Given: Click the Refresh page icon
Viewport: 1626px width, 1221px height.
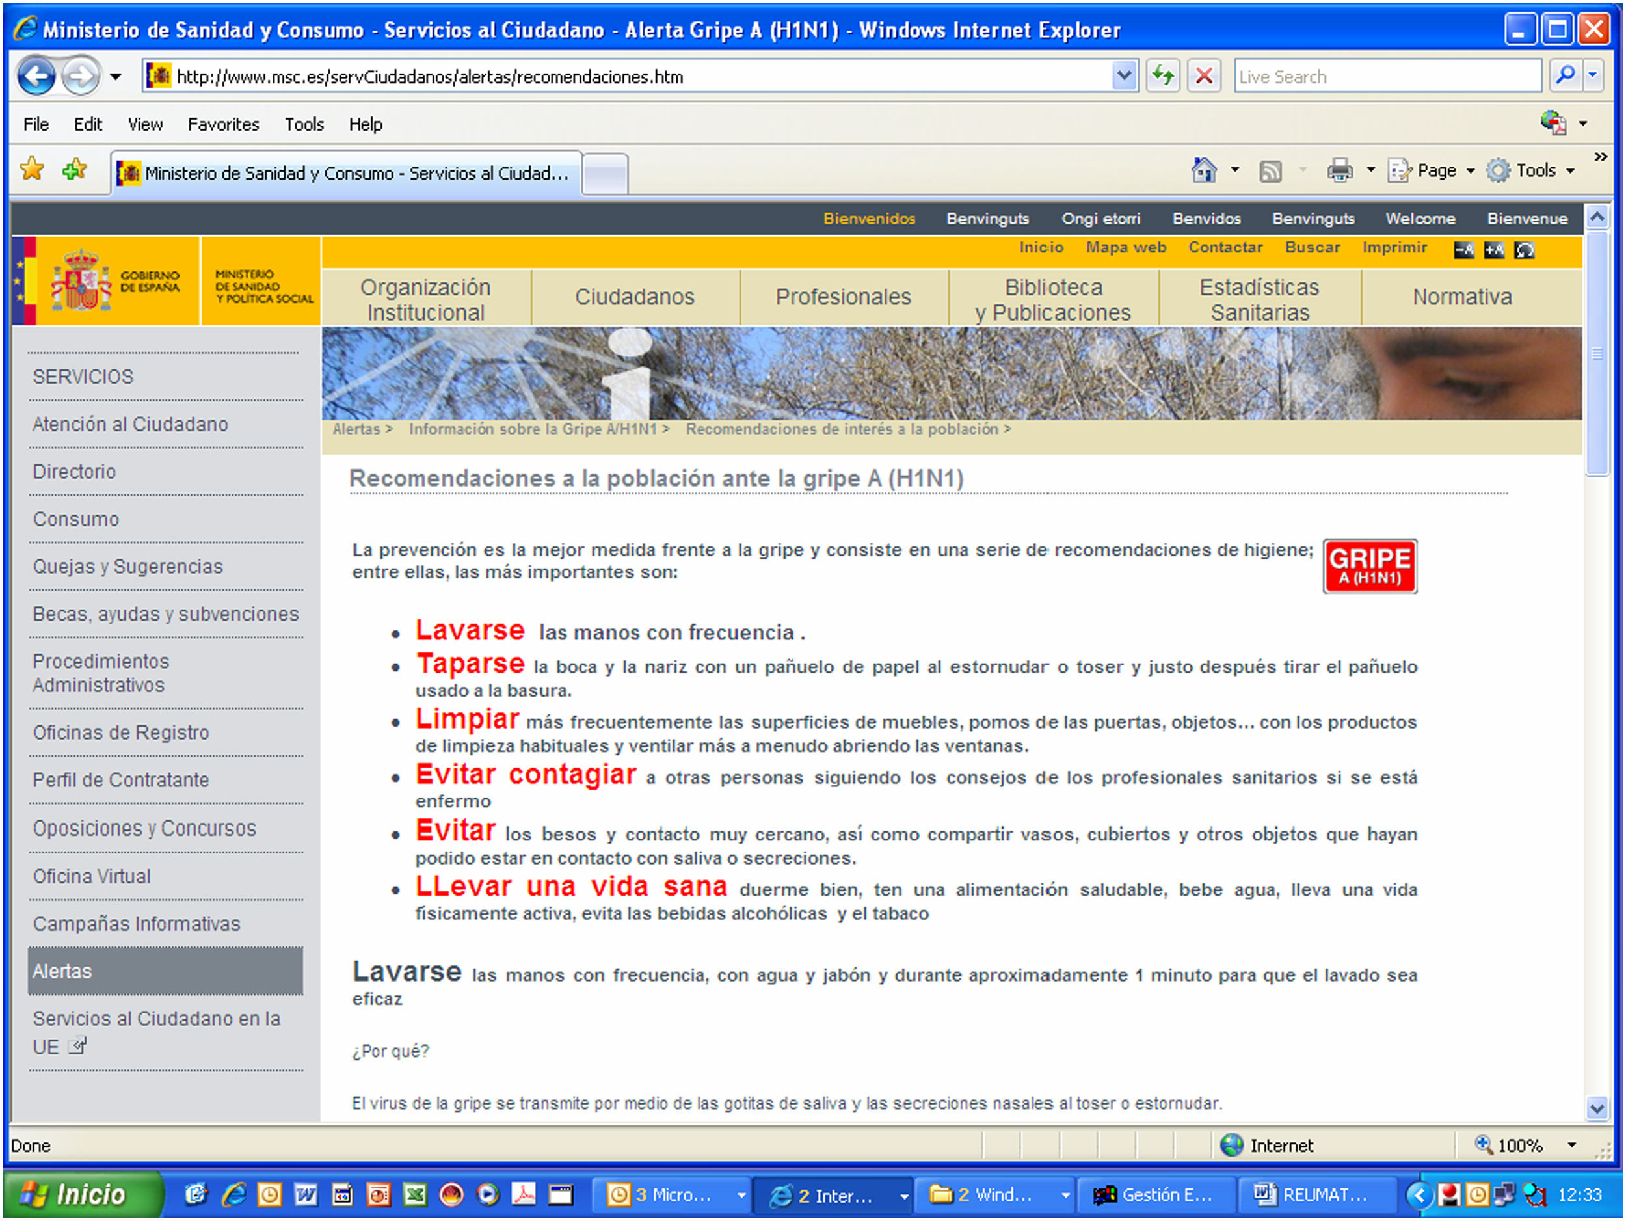Looking at the screenshot, I should point(1163,75).
